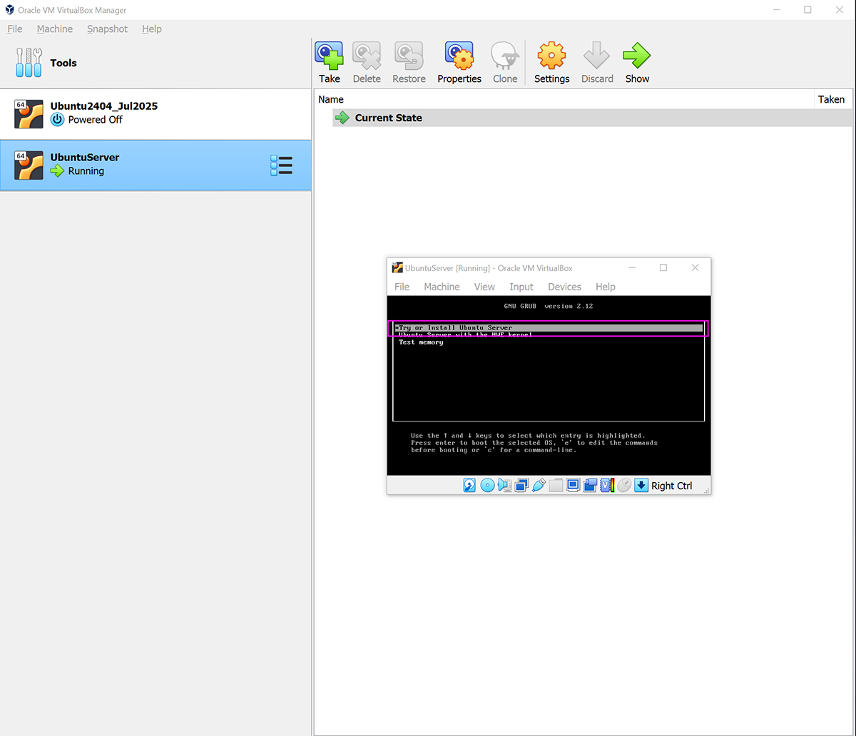Open the Devices menu in UbuntuServer window
The height and width of the screenshot is (736, 856).
point(564,287)
